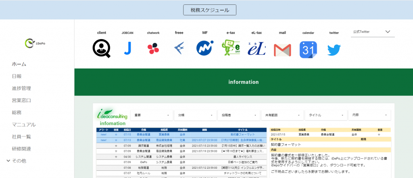Open the Gmail mail icon

pos(282,50)
